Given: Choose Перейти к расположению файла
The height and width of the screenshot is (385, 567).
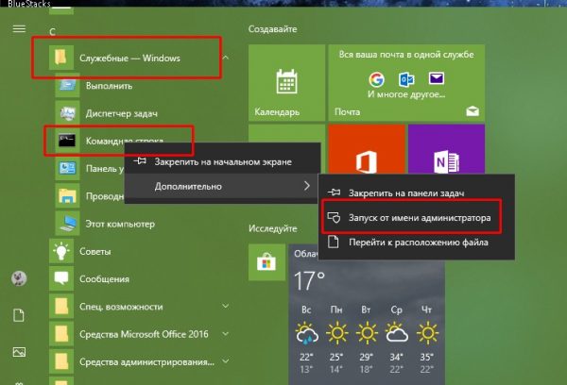Looking at the screenshot, I should pos(416,242).
